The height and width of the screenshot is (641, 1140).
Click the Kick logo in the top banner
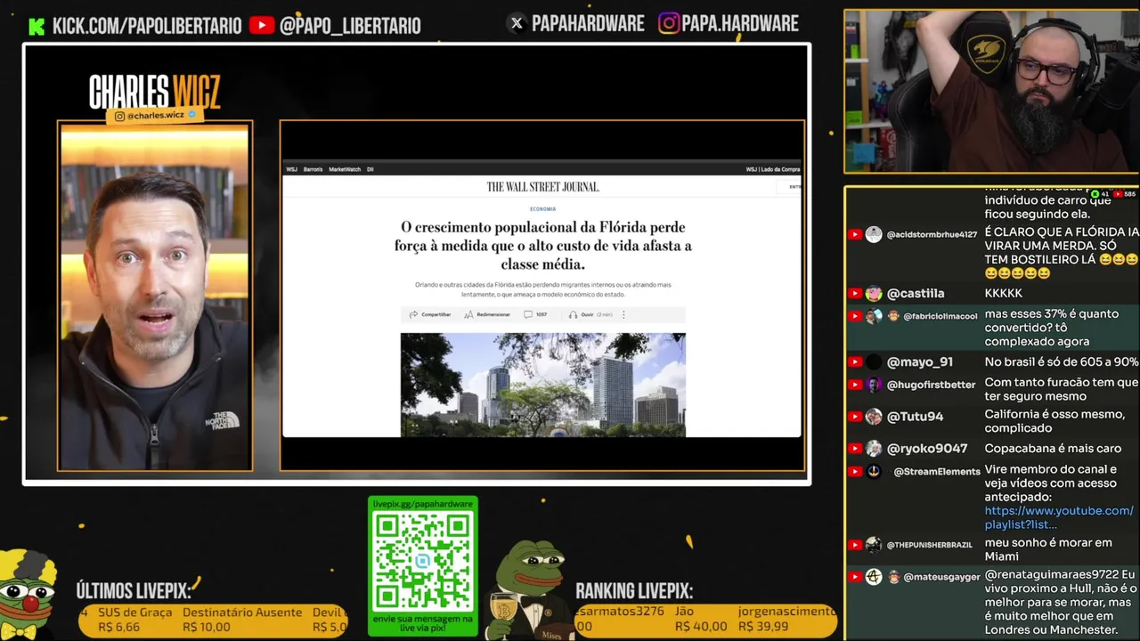click(37, 26)
